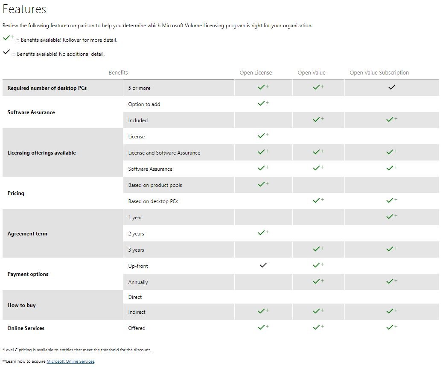Click the Open Value column header

[x=312, y=73]
